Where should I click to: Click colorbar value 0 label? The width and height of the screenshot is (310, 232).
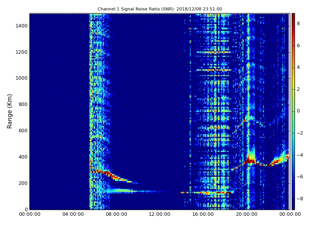point(298,111)
